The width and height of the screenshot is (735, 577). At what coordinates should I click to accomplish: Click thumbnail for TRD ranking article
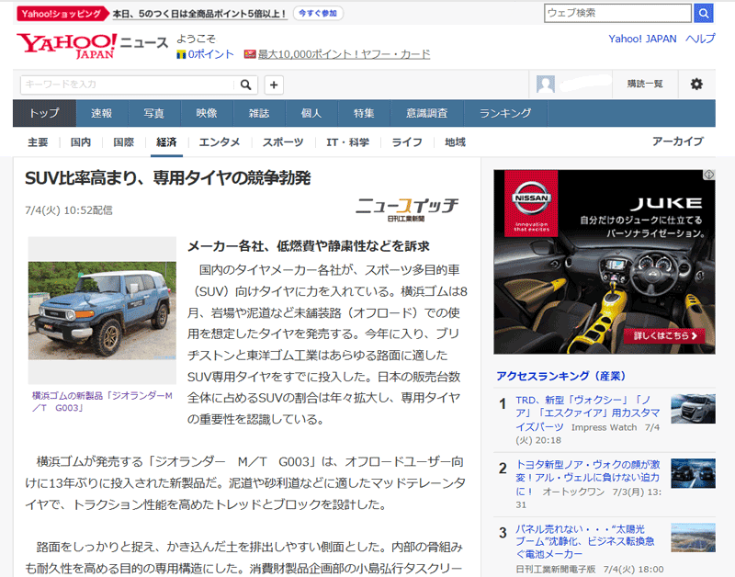coord(693,409)
